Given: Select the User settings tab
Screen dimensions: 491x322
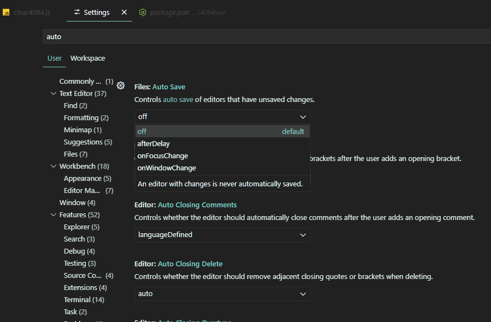Looking at the screenshot, I should pos(55,58).
